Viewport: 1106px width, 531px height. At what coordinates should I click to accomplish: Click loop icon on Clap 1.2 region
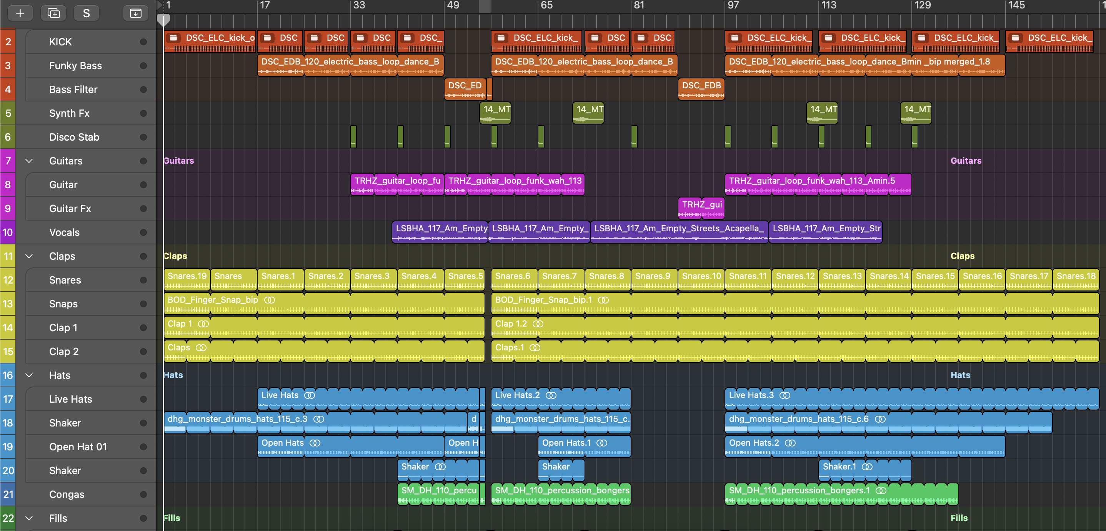tap(538, 324)
